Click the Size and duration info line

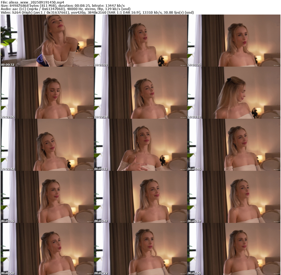coord(63,5)
